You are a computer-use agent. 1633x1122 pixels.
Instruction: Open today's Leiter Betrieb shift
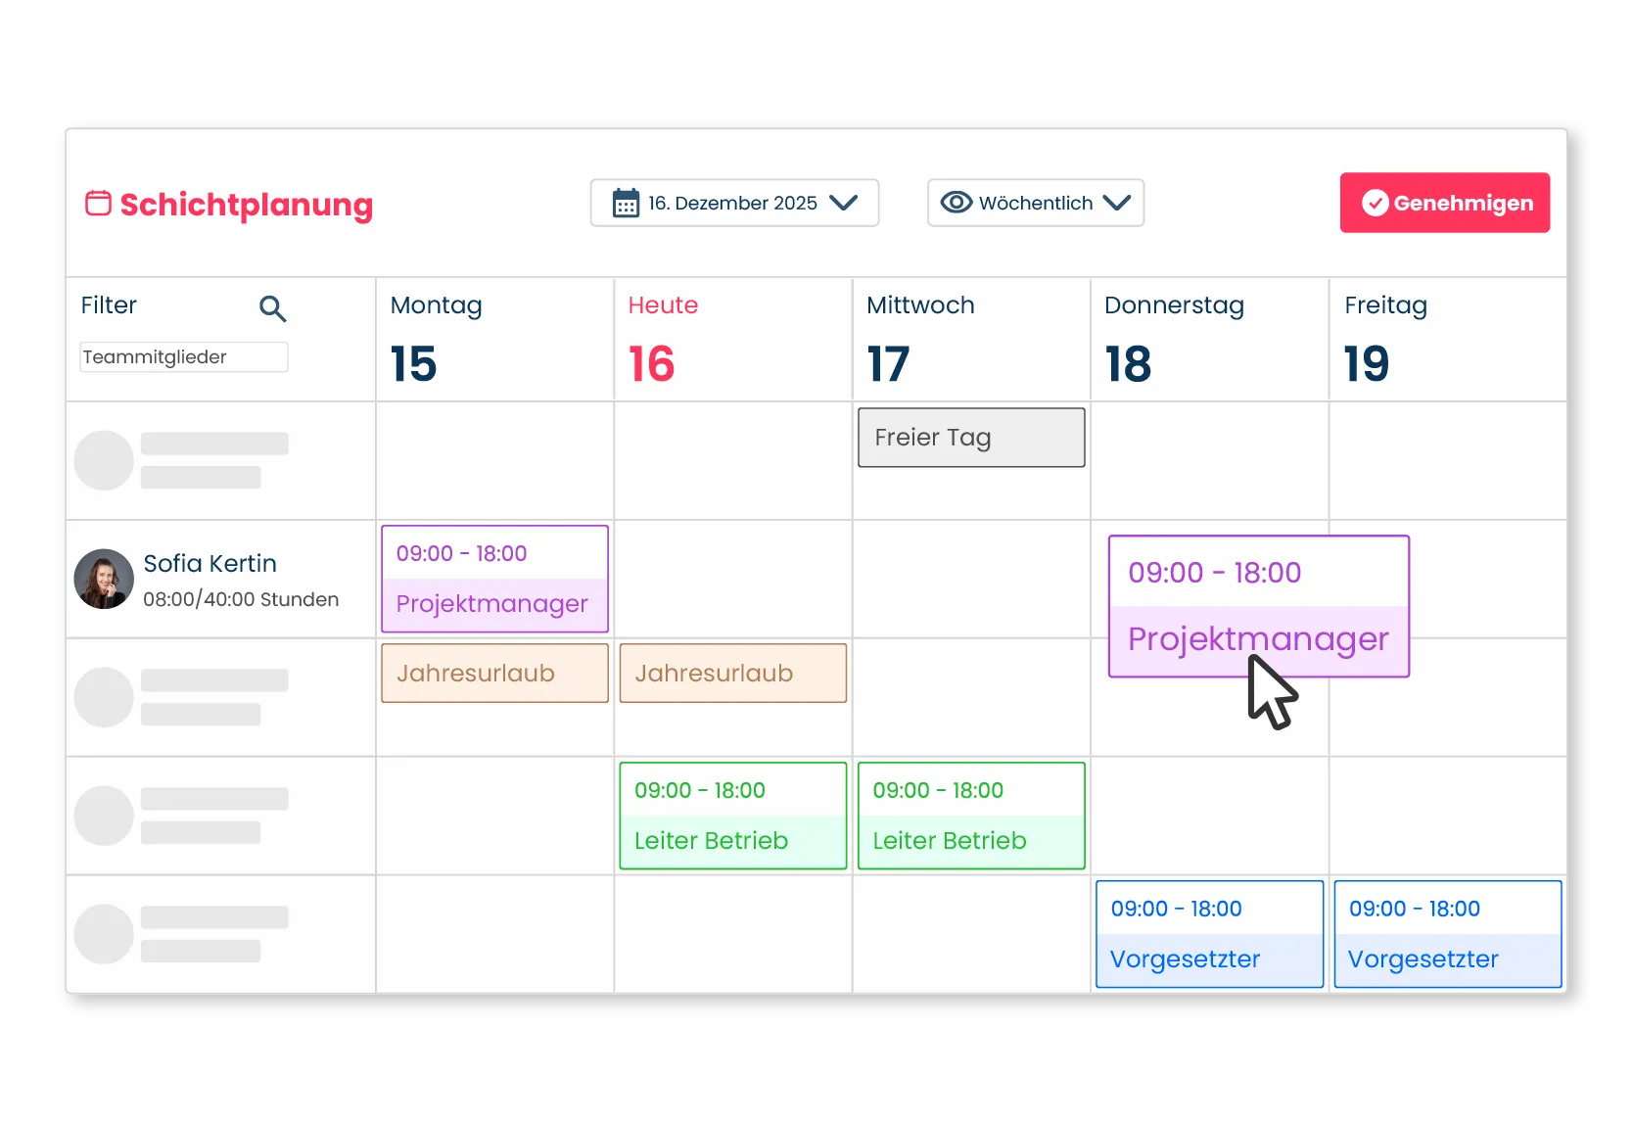click(x=732, y=816)
